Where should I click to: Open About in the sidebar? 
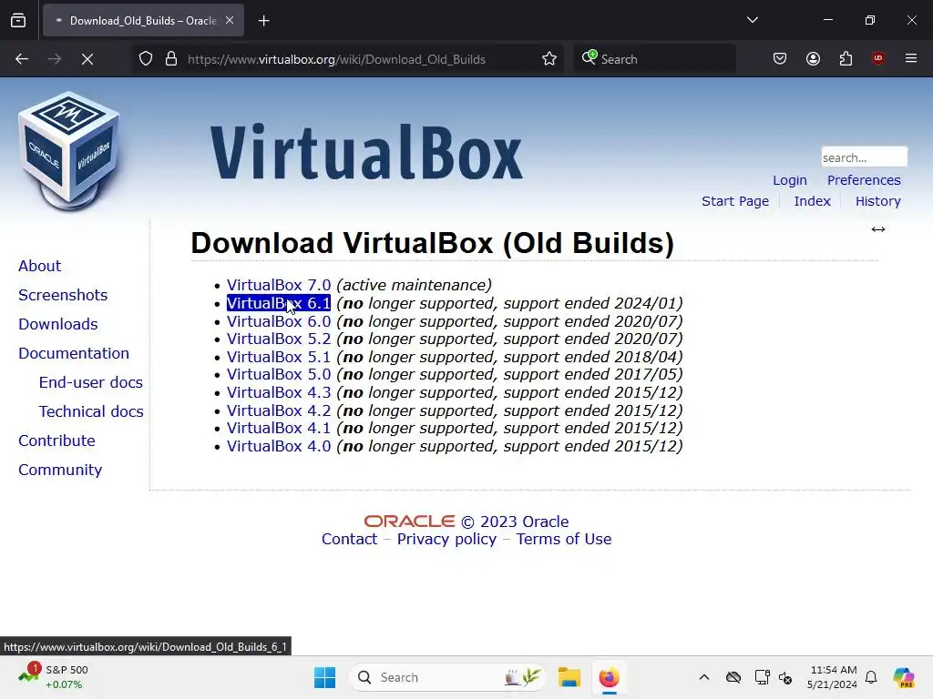tap(40, 266)
